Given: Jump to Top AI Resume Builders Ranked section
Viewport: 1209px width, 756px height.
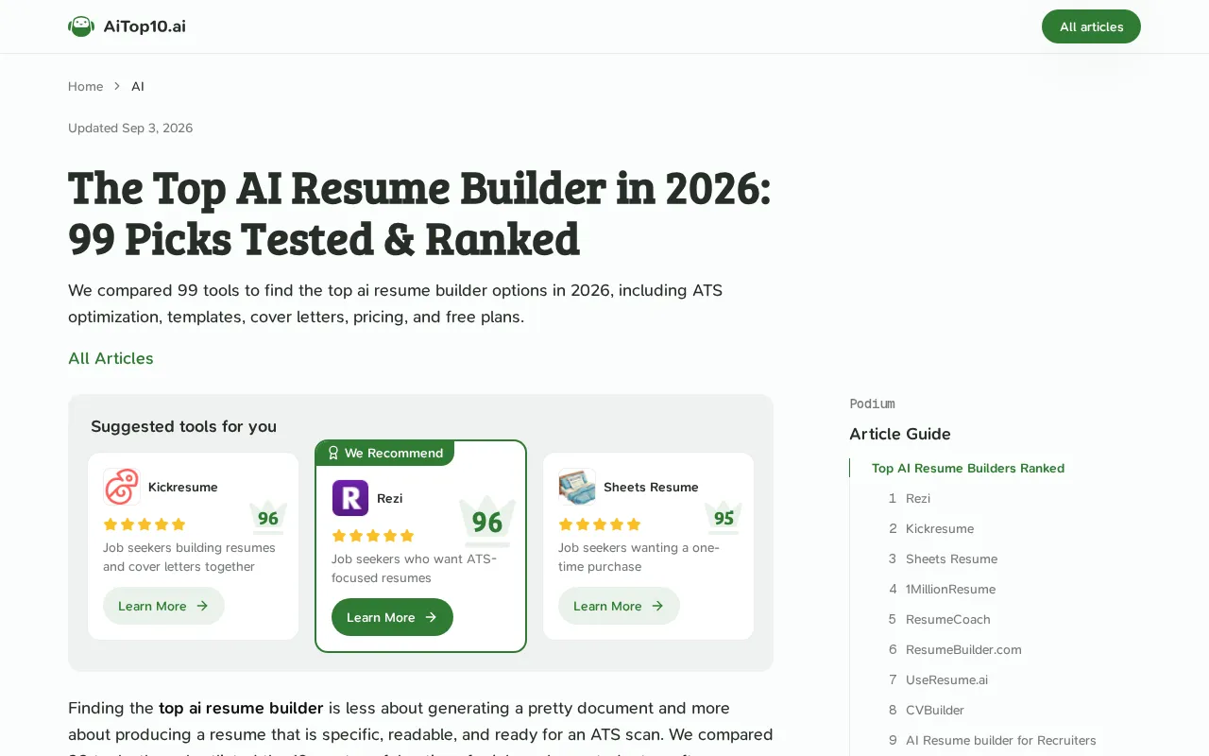Looking at the screenshot, I should pyautogui.click(x=968, y=468).
